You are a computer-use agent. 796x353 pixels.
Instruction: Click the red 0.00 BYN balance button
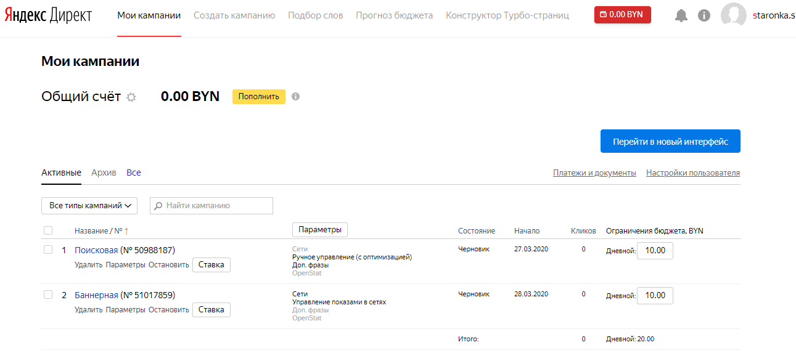click(x=622, y=15)
